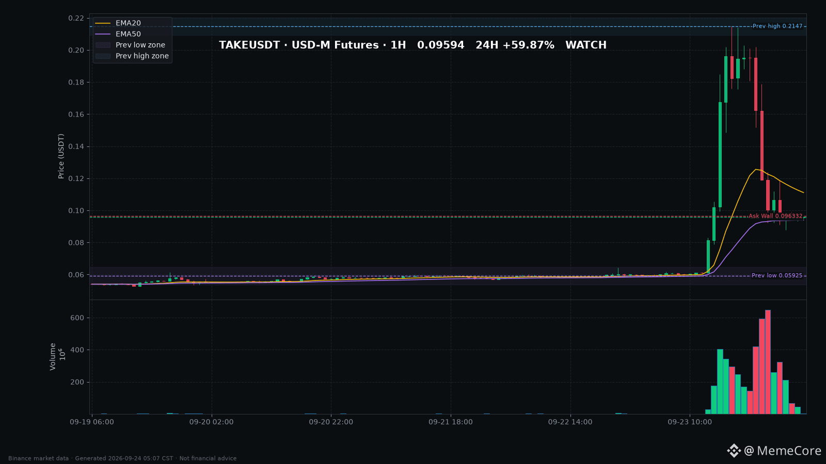Click the Prev high 0.2147 label
This screenshot has height=464, width=826.
pos(777,26)
